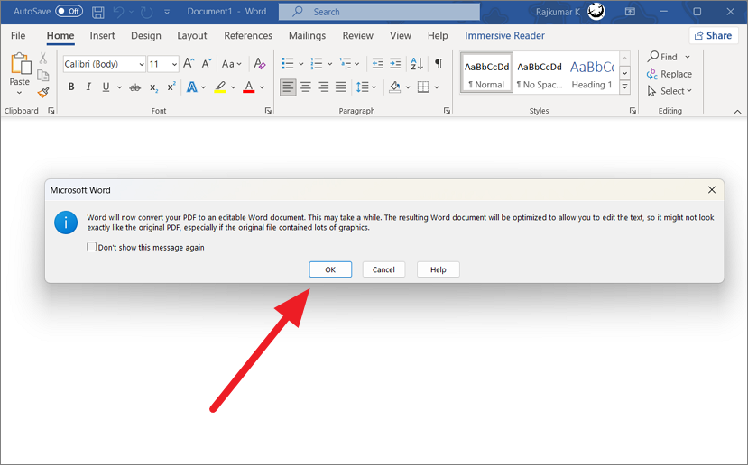The width and height of the screenshot is (748, 465).
Task: Apply subscript formatting
Action: coord(153,87)
